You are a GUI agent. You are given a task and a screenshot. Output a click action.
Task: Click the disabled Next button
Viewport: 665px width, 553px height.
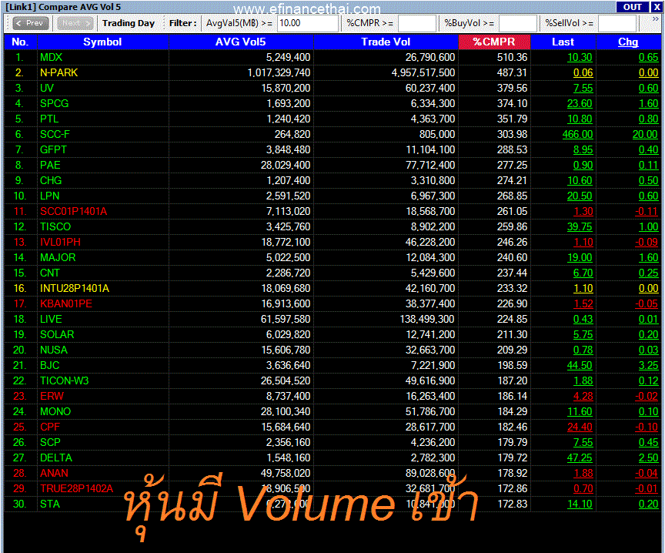coord(75,23)
